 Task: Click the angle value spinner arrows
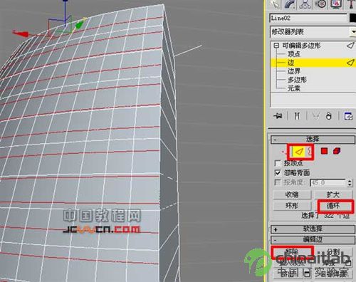click(350, 182)
